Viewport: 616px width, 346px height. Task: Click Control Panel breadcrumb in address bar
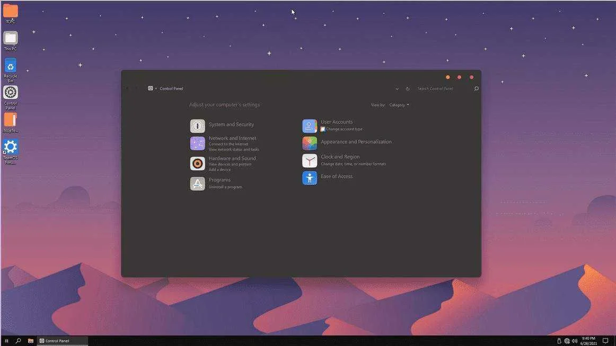click(x=171, y=88)
